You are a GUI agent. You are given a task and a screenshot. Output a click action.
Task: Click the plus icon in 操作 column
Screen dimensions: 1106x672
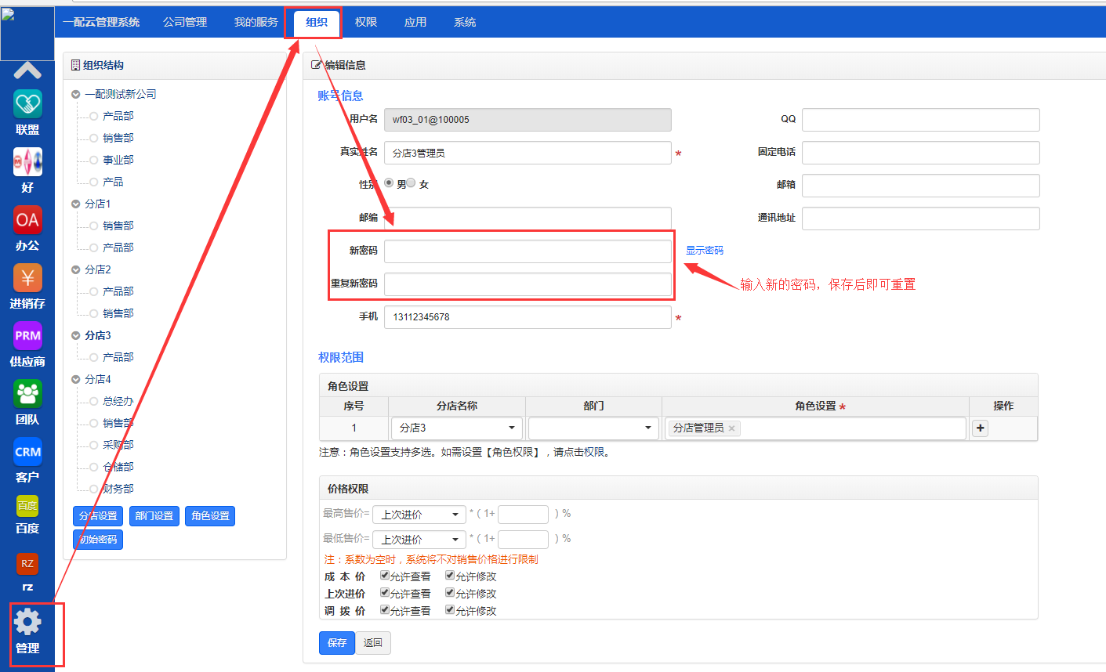click(x=980, y=428)
